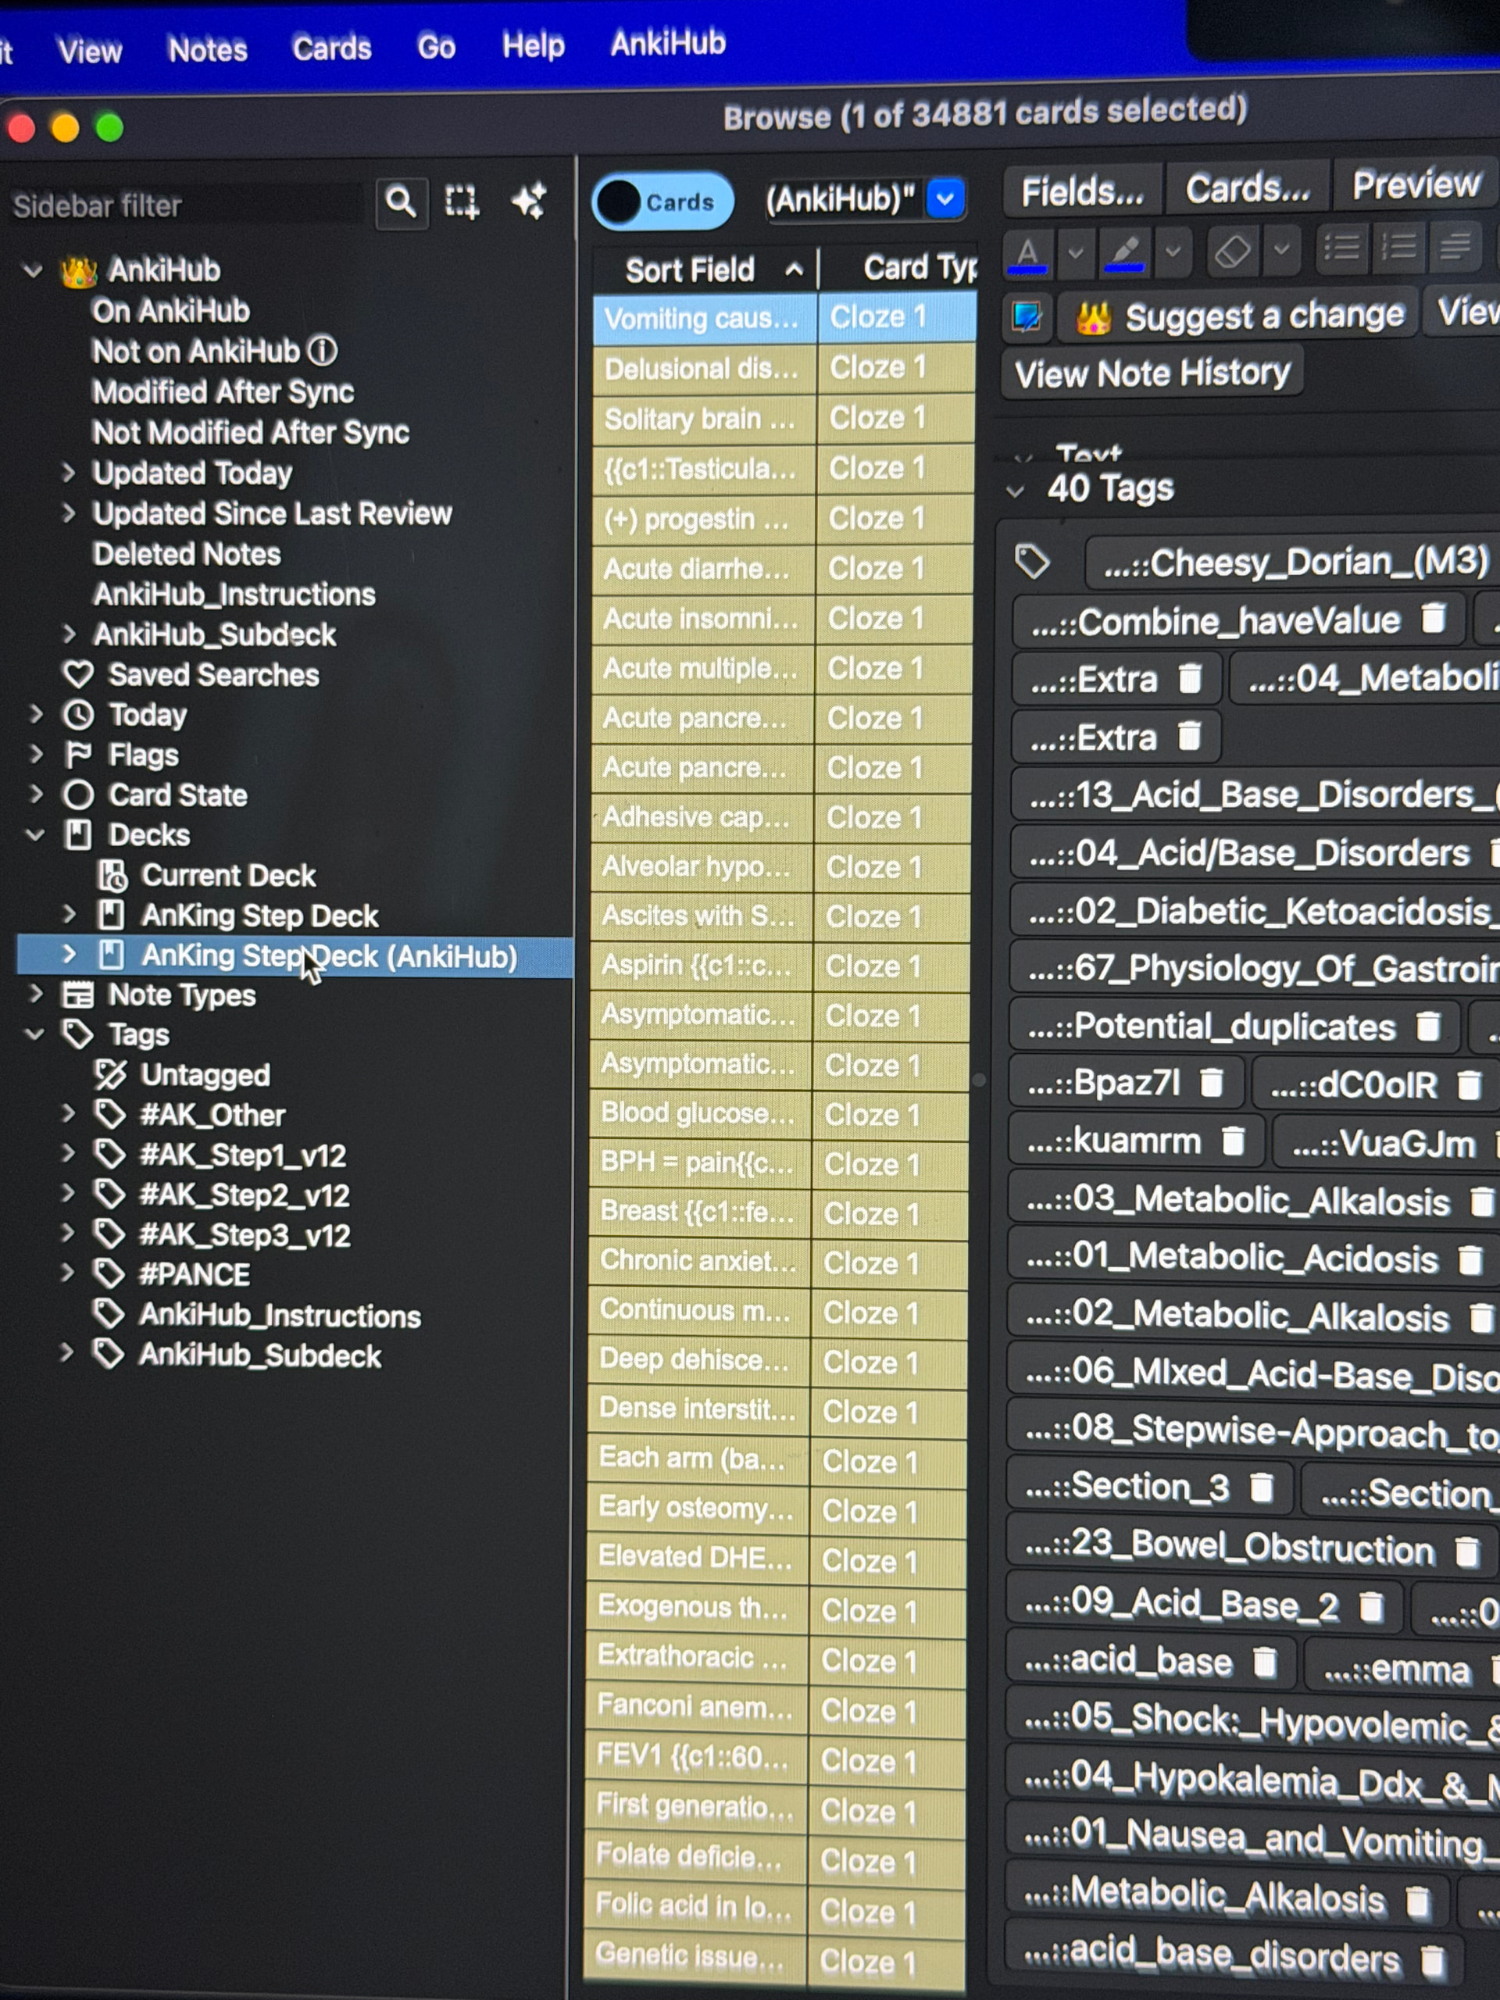Click the info icon next to Not on AnkiHub
The image size is (1500, 2000).
[323, 351]
